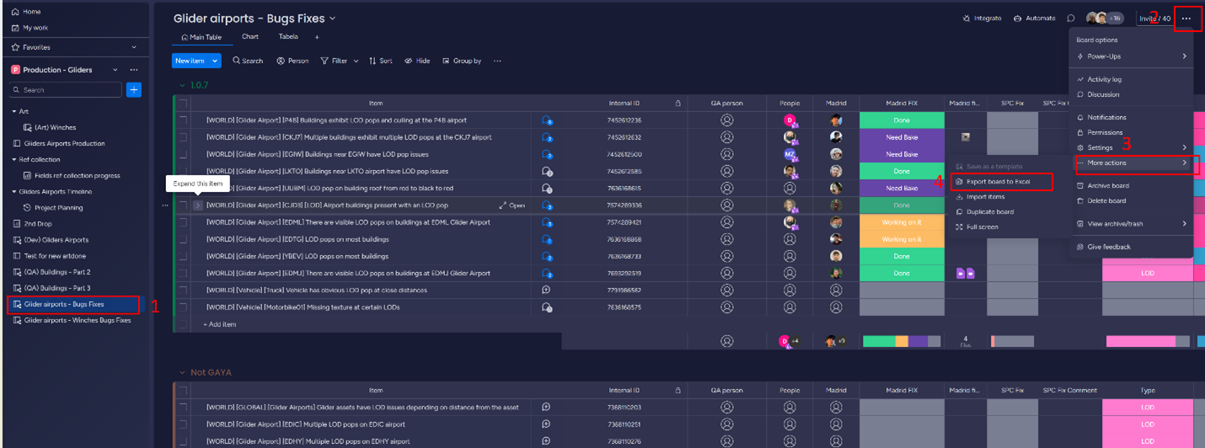Select checkbox for the P48 airport row
The height and width of the screenshot is (448, 1205).
pos(183,120)
